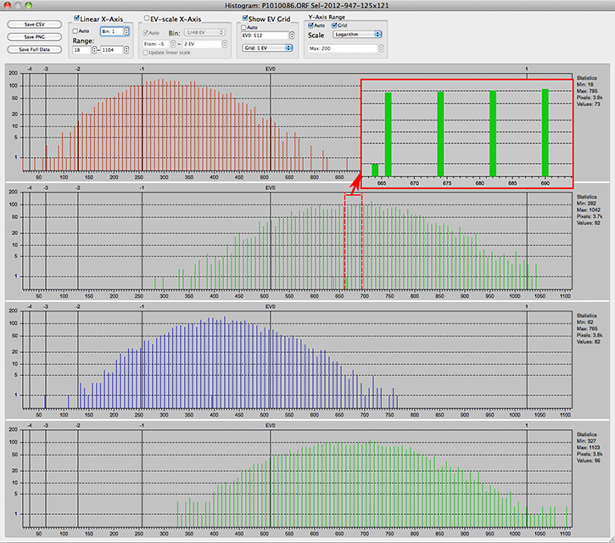Image resolution: width=615 pixels, height=543 pixels.
Task: Enable Auto under Show EV Grid
Action: [243, 27]
